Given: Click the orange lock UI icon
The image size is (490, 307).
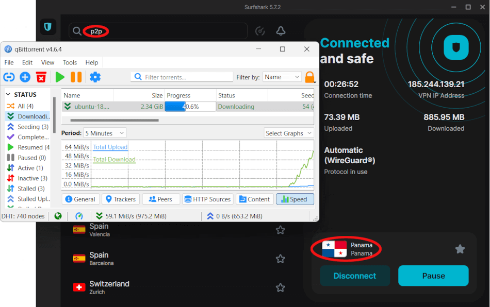Looking at the screenshot, I should coord(309,77).
